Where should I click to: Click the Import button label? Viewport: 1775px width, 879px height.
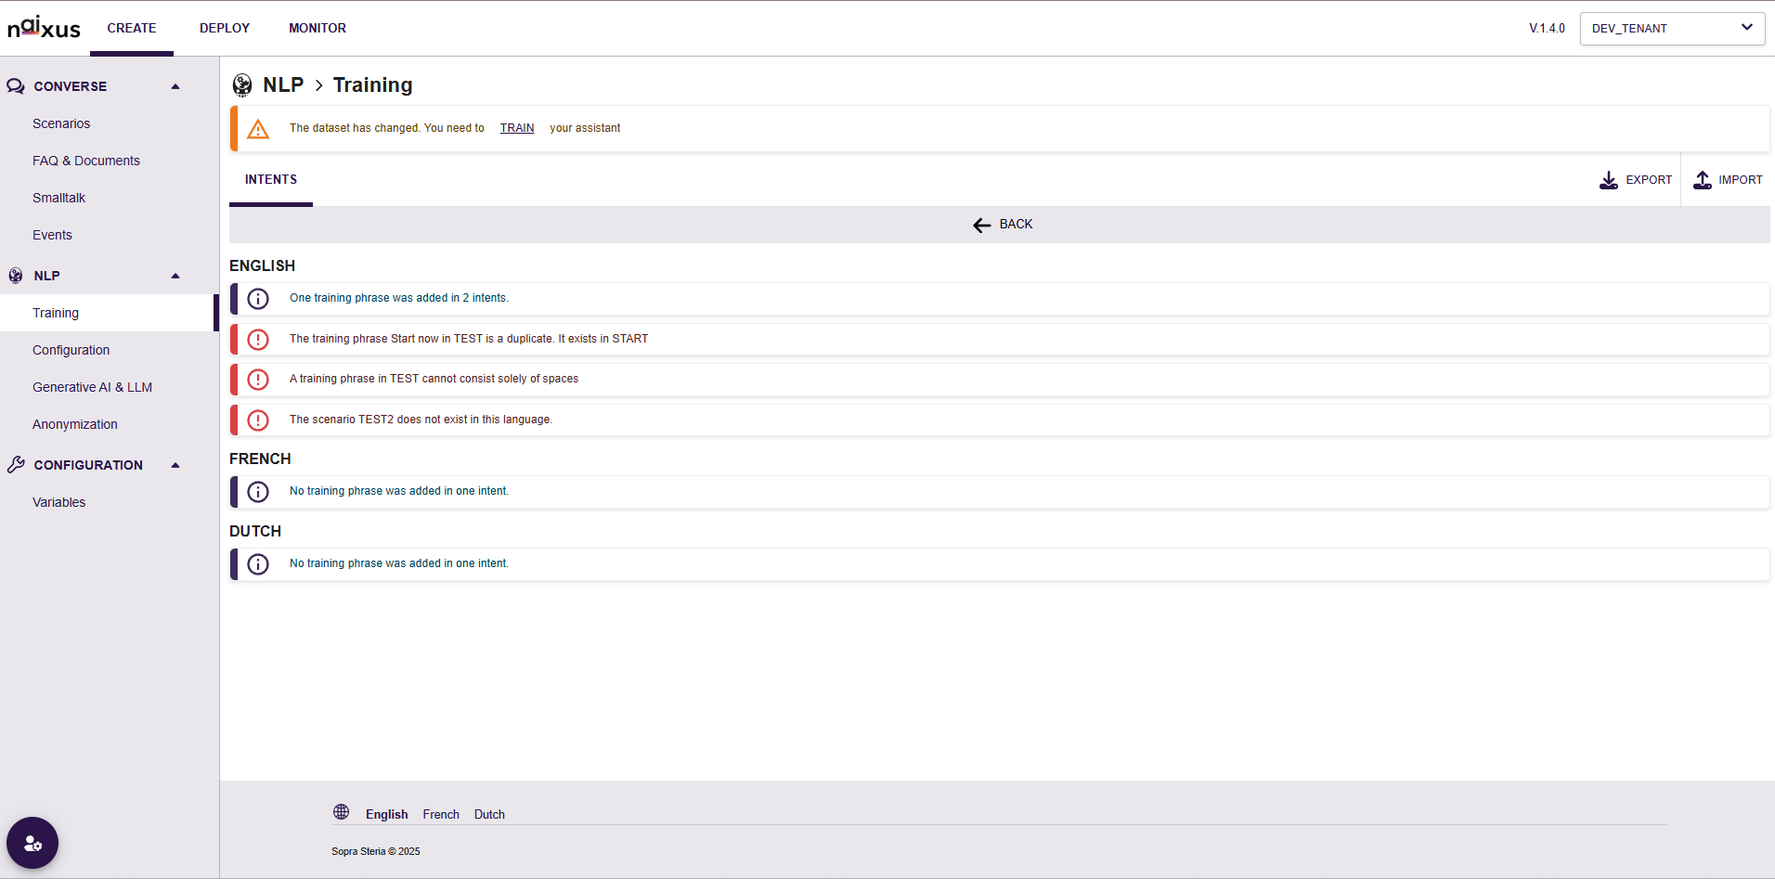pyautogui.click(x=1741, y=180)
